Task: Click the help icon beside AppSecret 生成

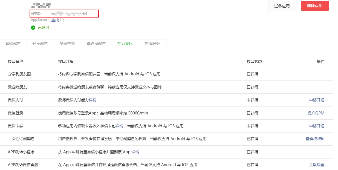Action: click(62, 20)
